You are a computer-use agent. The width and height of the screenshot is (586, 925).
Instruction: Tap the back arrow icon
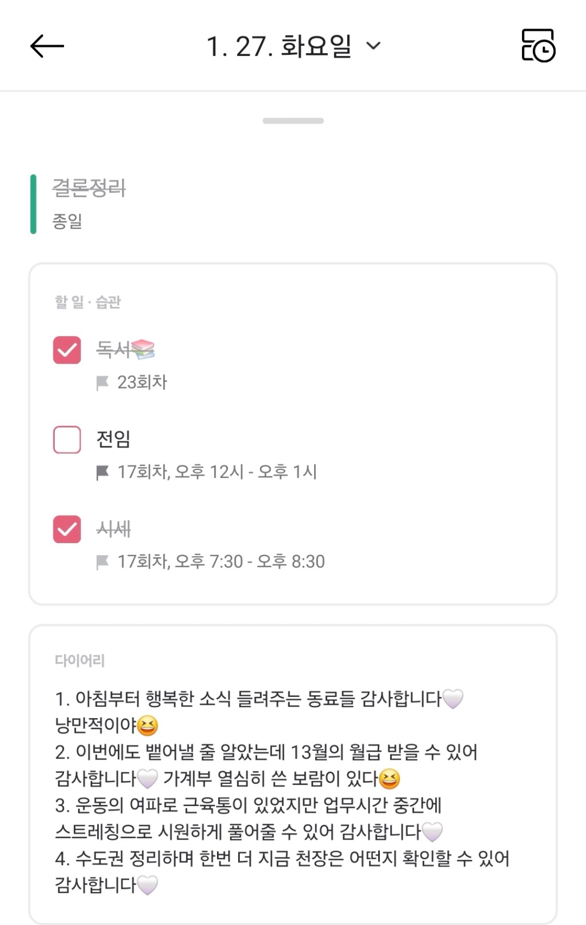[47, 46]
